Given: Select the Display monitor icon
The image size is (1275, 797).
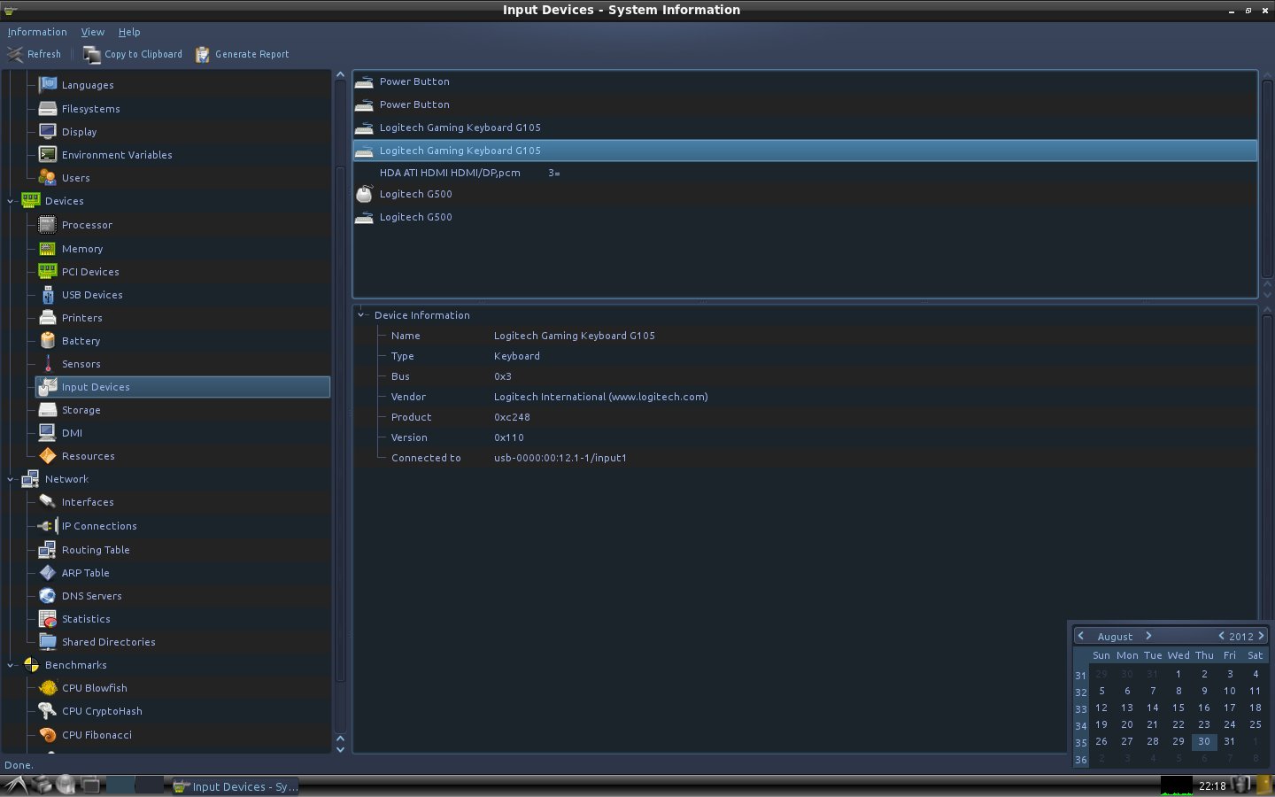Looking at the screenshot, I should click(x=48, y=132).
